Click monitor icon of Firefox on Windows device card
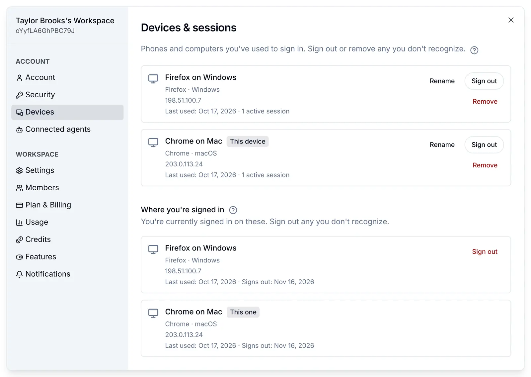531x377 pixels. [153, 79]
